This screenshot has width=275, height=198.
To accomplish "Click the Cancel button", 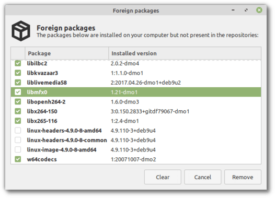I will [x=202, y=177].
